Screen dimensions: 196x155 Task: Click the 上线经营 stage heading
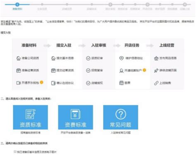167,45
